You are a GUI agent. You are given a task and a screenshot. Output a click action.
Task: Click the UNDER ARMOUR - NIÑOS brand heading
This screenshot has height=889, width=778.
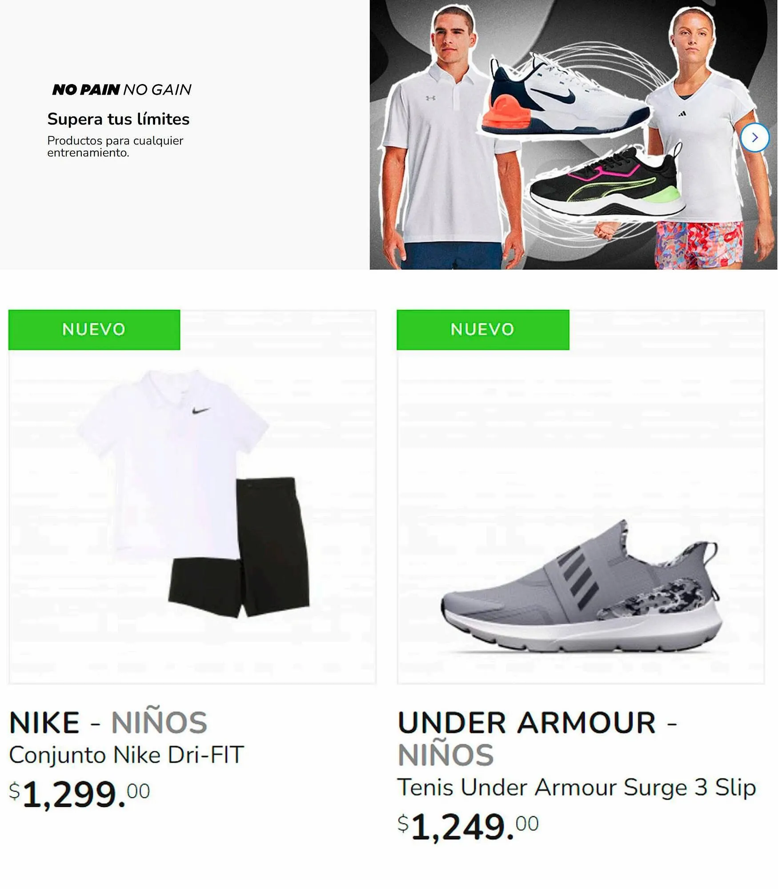coord(537,738)
